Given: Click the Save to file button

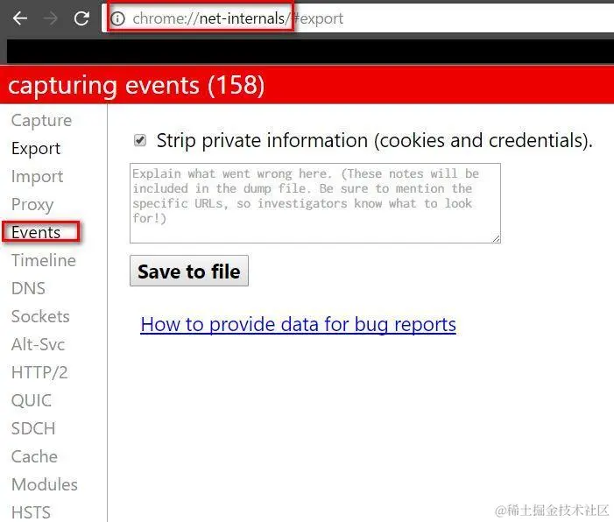Looking at the screenshot, I should point(189,271).
